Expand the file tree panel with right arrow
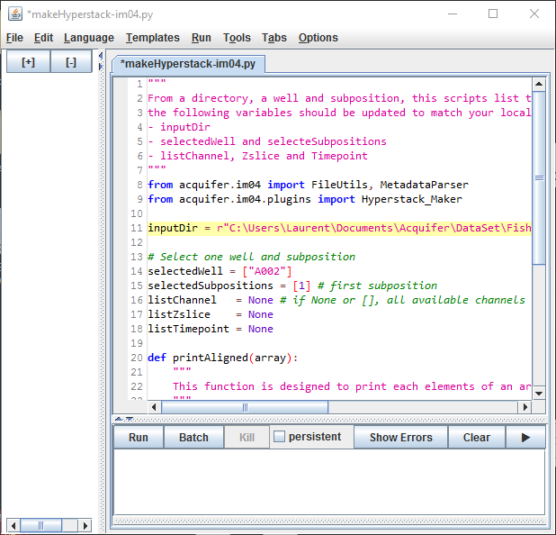The image size is (556, 535). pyautogui.click(x=101, y=67)
